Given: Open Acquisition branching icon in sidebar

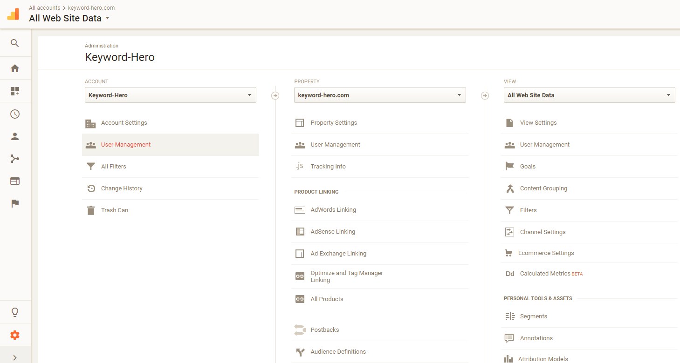Looking at the screenshot, I should (15, 159).
